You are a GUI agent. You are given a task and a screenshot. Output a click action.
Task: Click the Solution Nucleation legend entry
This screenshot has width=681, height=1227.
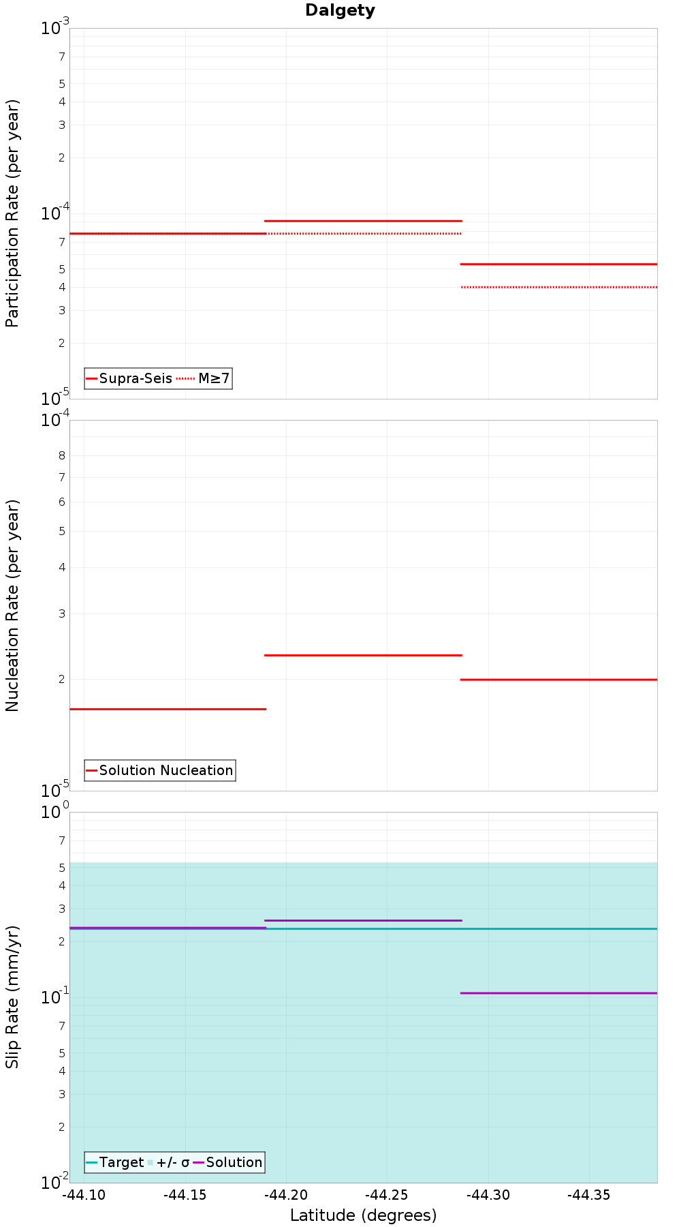point(159,770)
